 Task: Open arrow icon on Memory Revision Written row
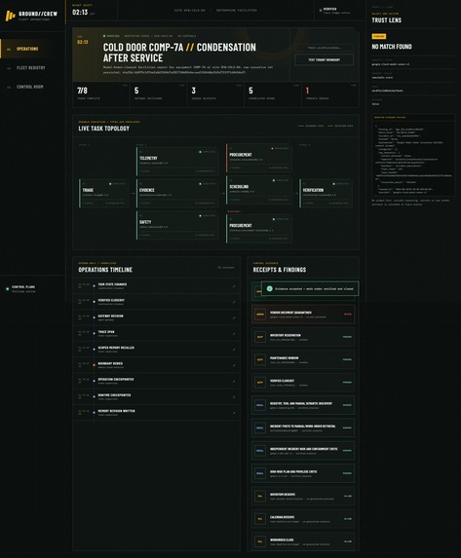[234, 413]
